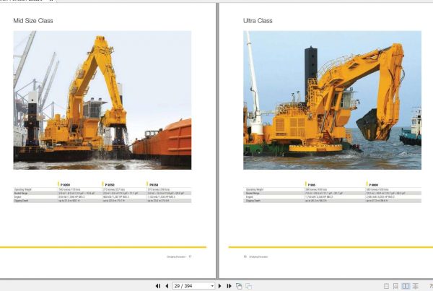Click the 'Ultra Class' heading

tap(258, 21)
